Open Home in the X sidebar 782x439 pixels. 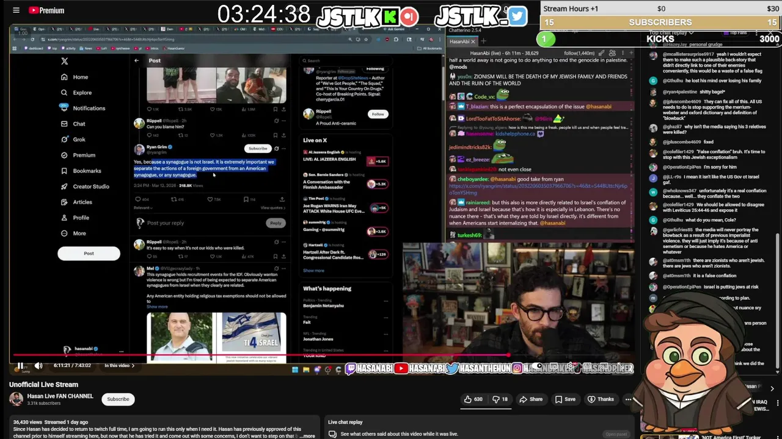(75, 77)
